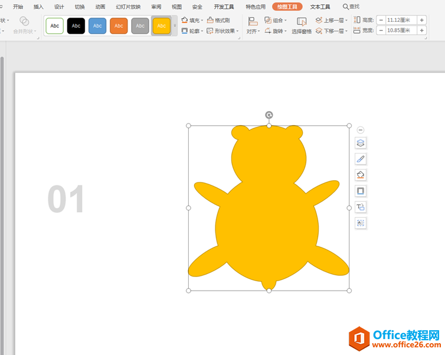Click the 查找 search button
Viewport: 445px width, 355px height.
tap(351, 6)
